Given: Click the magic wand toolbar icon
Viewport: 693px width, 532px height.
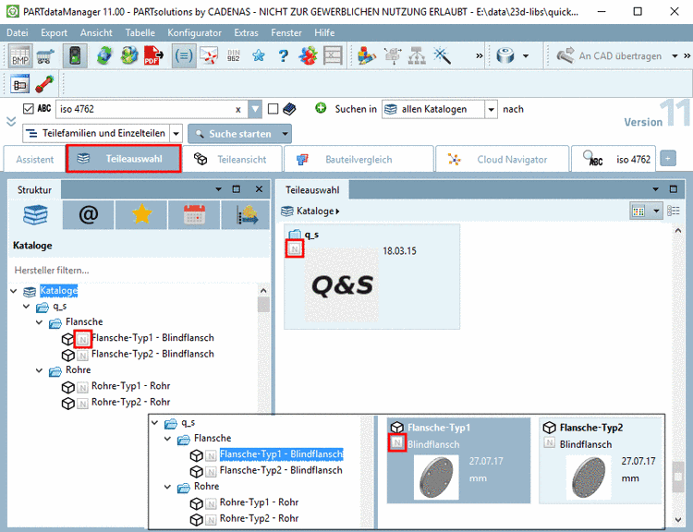Looking at the screenshot, I should pyautogui.click(x=442, y=56).
